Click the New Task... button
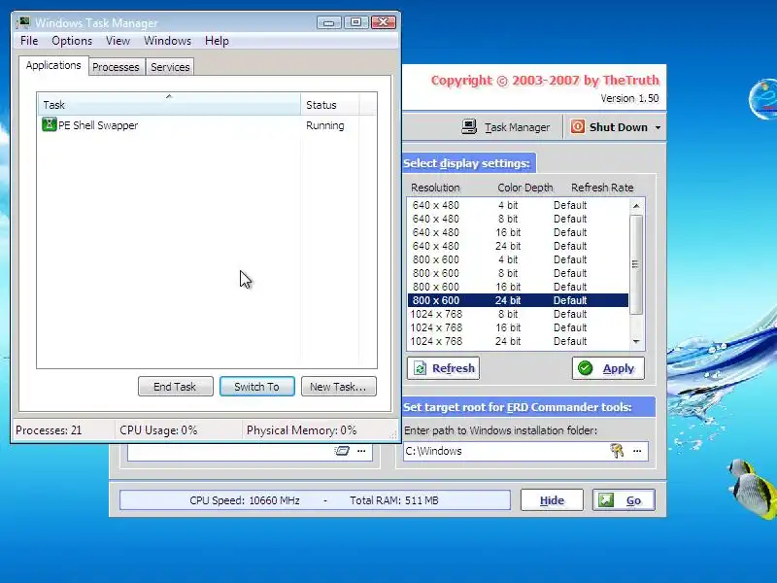 point(338,387)
